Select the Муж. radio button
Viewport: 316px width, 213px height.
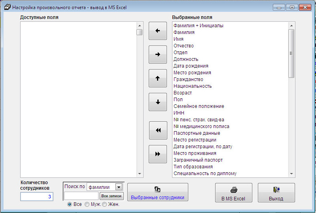point(87,204)
